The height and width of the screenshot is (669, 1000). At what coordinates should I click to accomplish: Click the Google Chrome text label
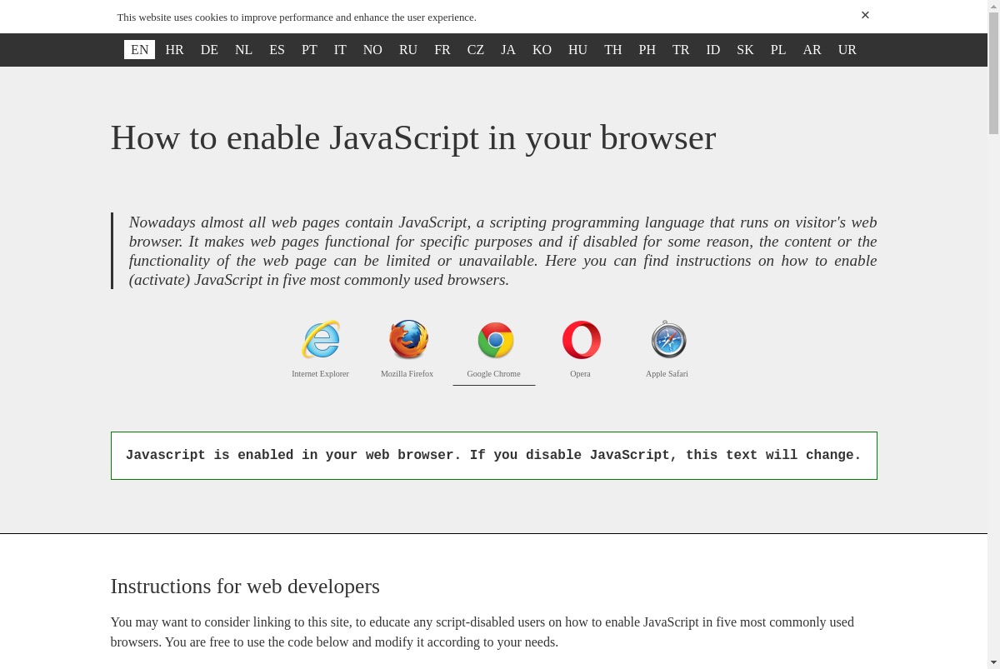494,374
